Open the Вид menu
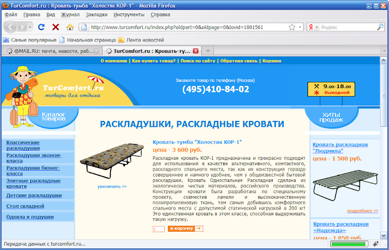 click(51, 15)
